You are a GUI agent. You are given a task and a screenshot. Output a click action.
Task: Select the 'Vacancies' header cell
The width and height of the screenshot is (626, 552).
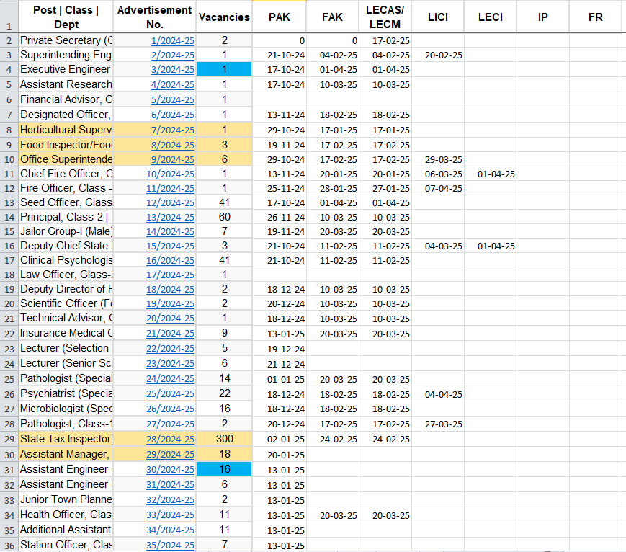pos(224,17)
